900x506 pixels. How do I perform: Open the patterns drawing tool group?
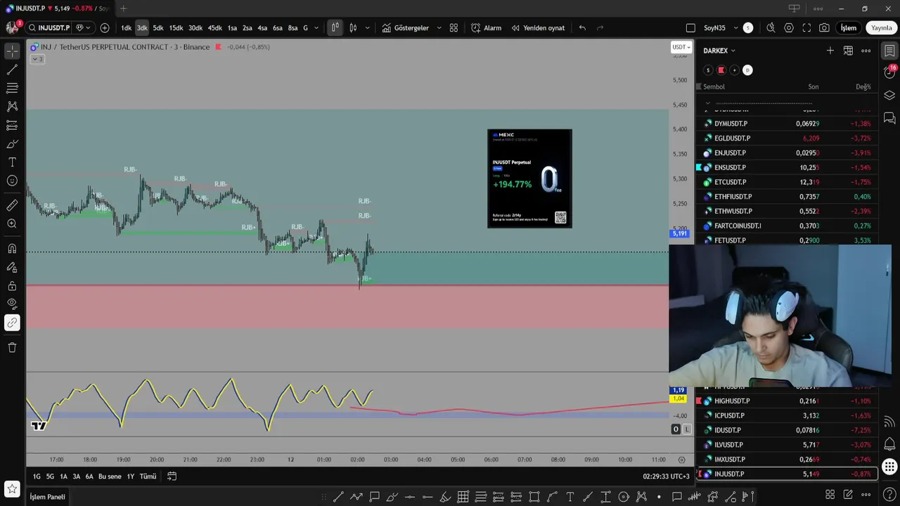(x=12, y=106)
